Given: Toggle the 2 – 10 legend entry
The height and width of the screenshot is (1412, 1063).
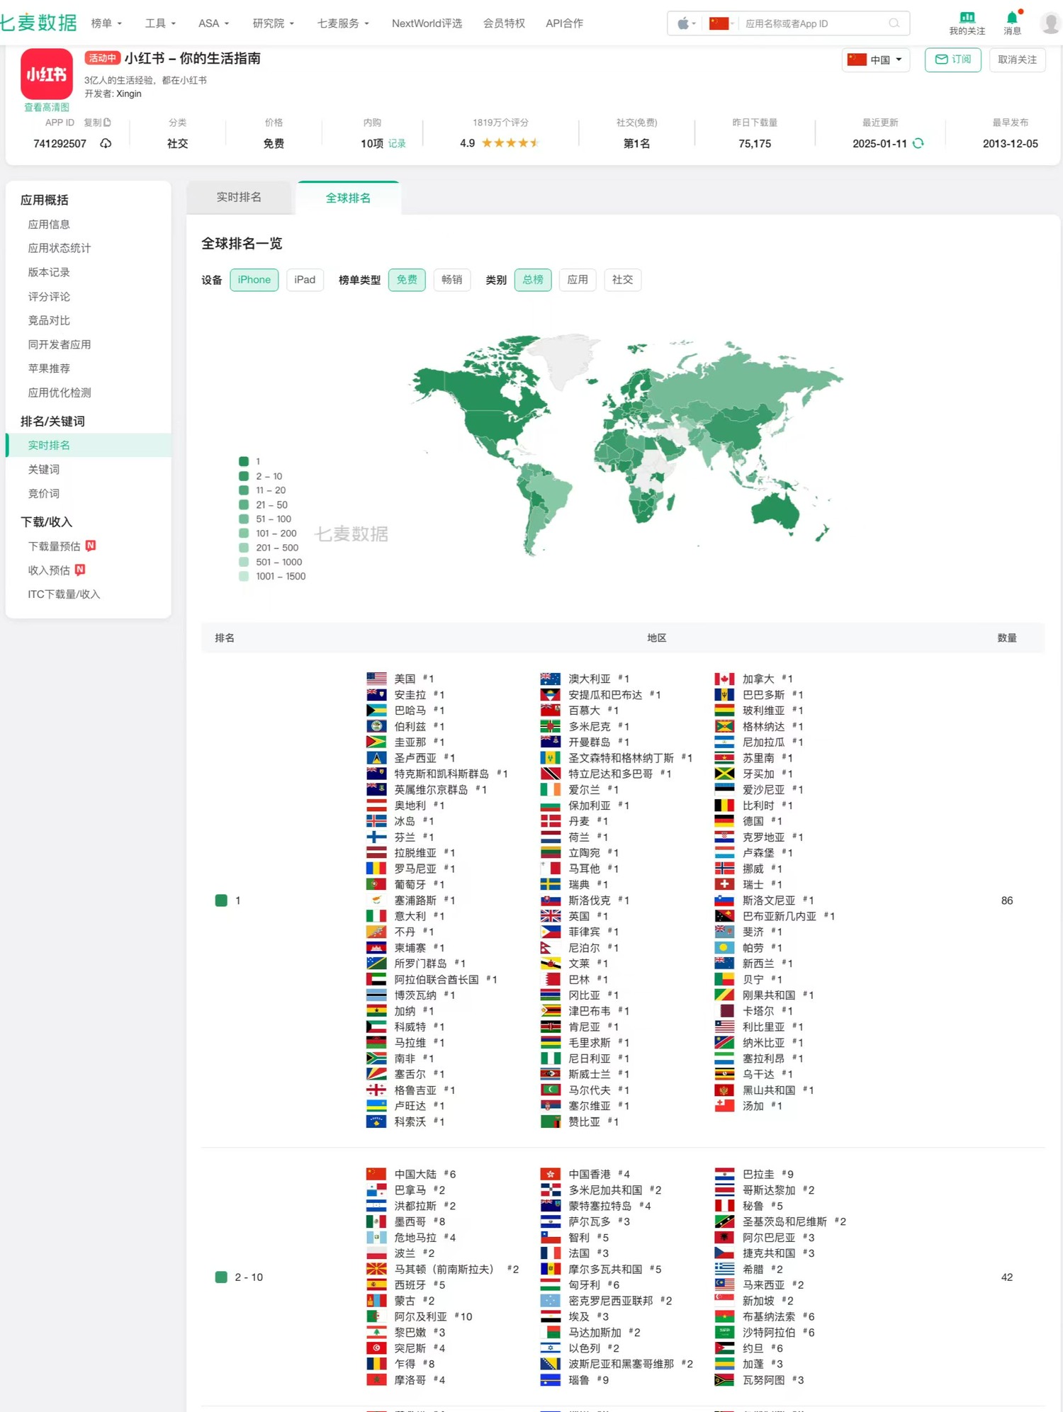Looking at the screenshot, I should click(261, 476).
